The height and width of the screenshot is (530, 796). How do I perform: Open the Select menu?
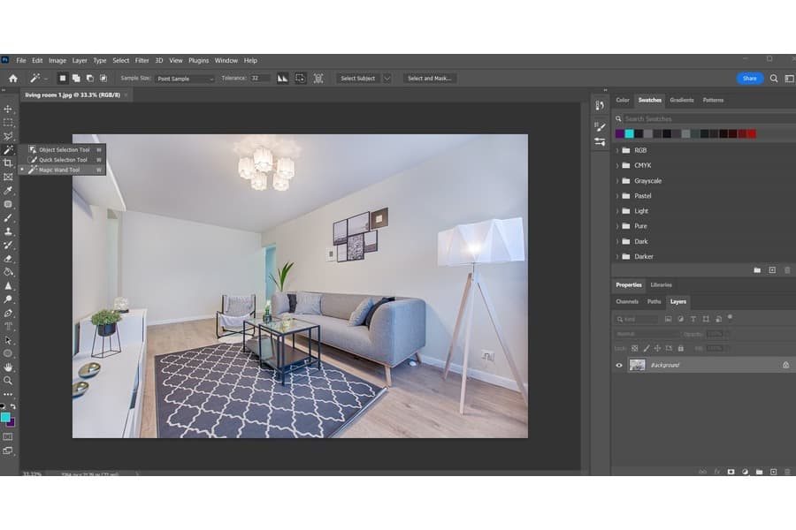pyautogui.click(x=121, y=60)
